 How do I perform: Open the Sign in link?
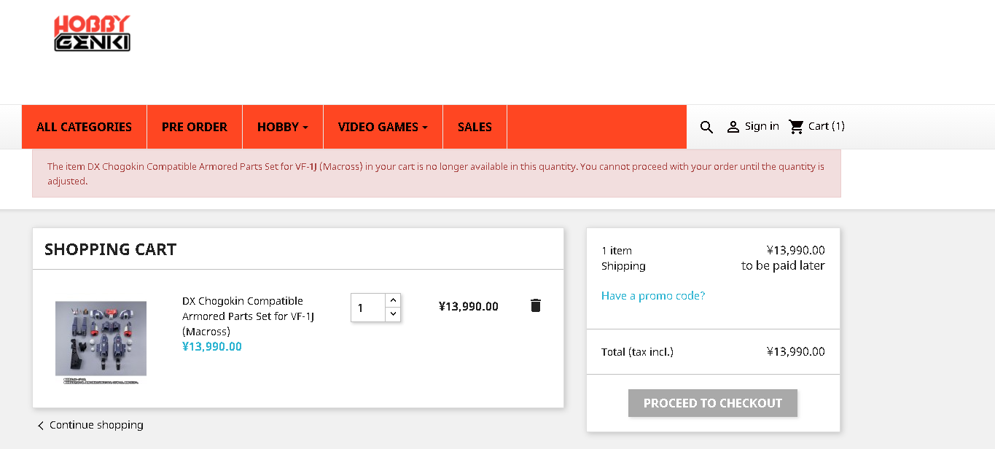pos(762,126)
